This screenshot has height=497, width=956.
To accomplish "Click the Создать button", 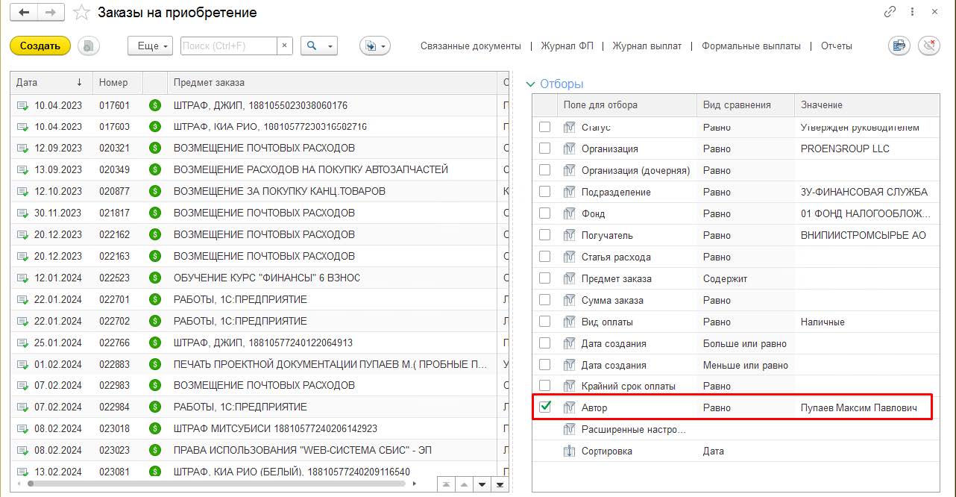I will point(40,46).
